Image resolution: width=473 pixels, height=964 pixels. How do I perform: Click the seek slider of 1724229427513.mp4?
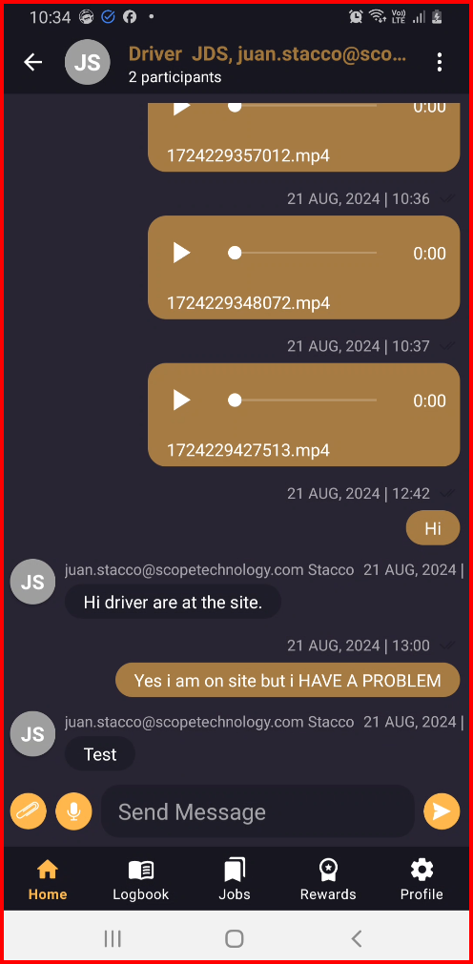coord(302,400)
